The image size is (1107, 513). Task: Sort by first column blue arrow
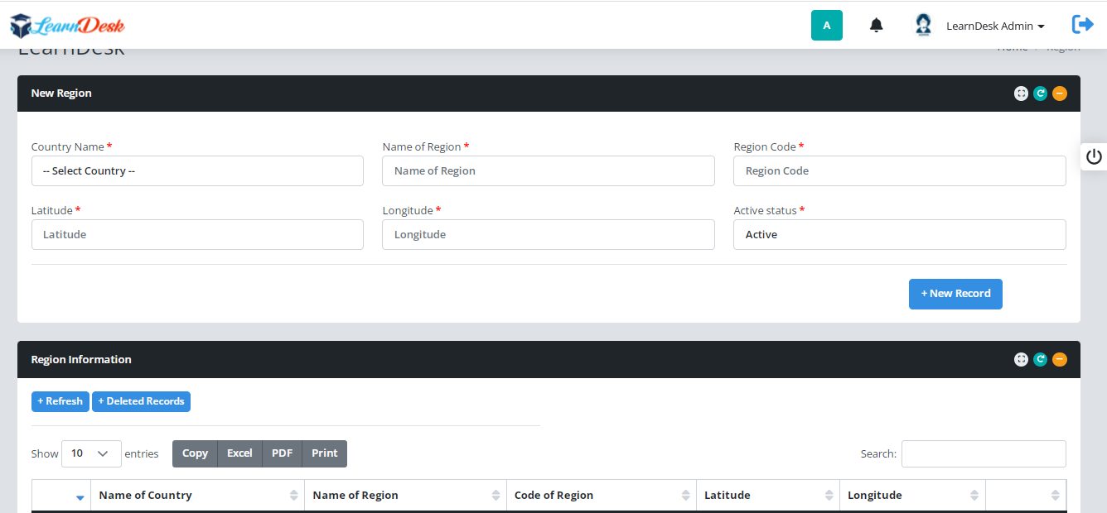pos(80,496)
